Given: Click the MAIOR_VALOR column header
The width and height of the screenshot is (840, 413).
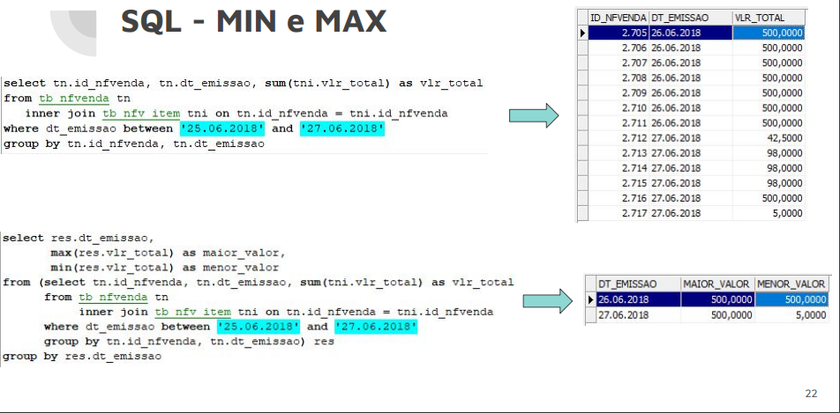Looking at the screenshot, I should (716, 284).
